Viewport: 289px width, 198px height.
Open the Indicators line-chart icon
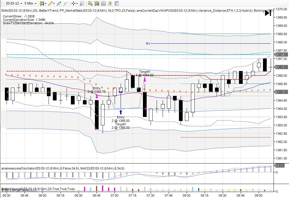pos(103,3)
